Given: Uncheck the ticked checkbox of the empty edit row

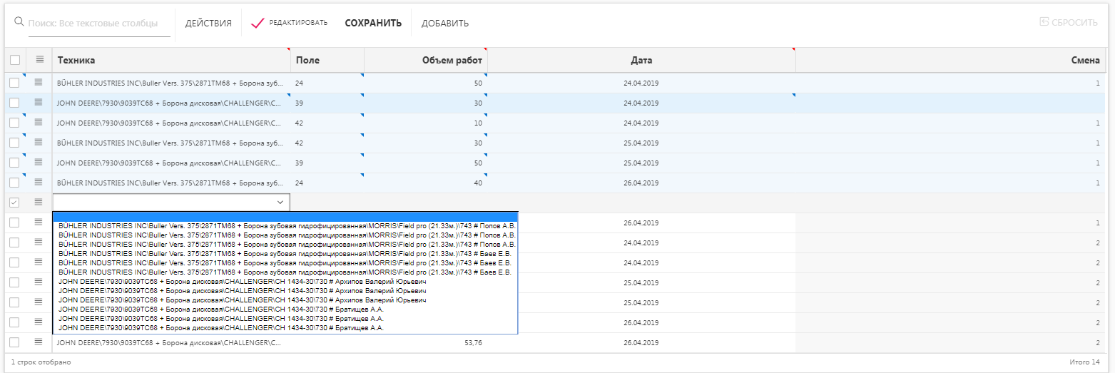Looking at the screenshot, I should pyautogui.click(x=14, y=203).
